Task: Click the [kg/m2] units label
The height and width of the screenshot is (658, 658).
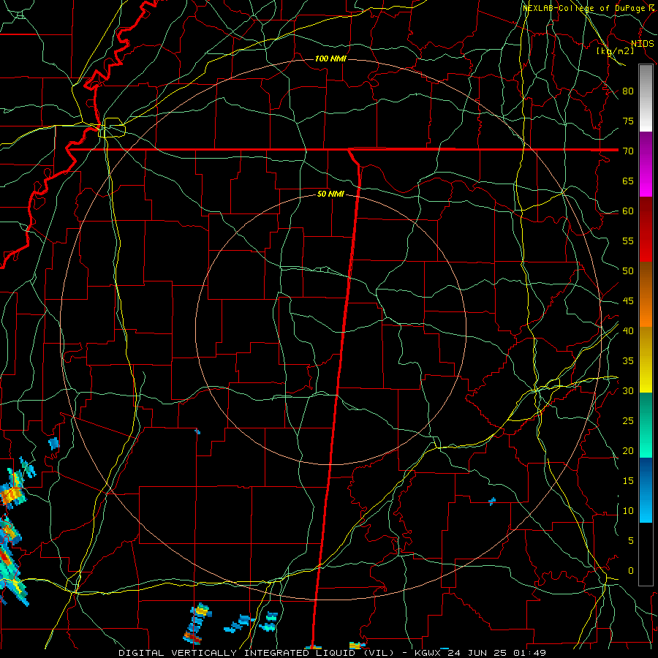Action: click(616, 51)
